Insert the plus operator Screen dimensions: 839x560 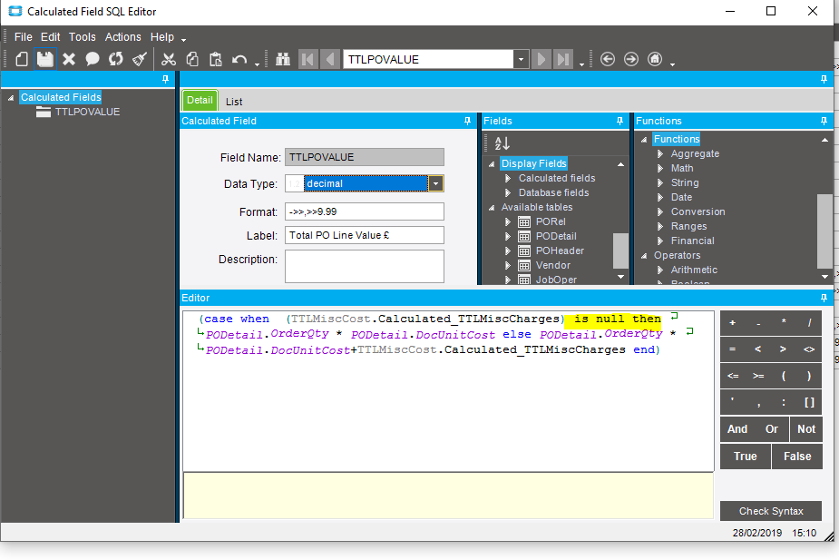[x=733, y=323]
